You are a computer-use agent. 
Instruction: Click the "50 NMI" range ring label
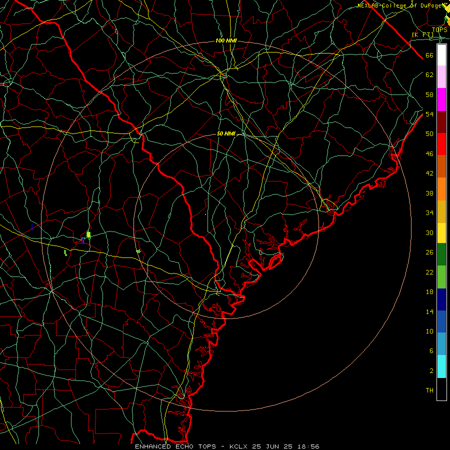(x=226, y=133)
